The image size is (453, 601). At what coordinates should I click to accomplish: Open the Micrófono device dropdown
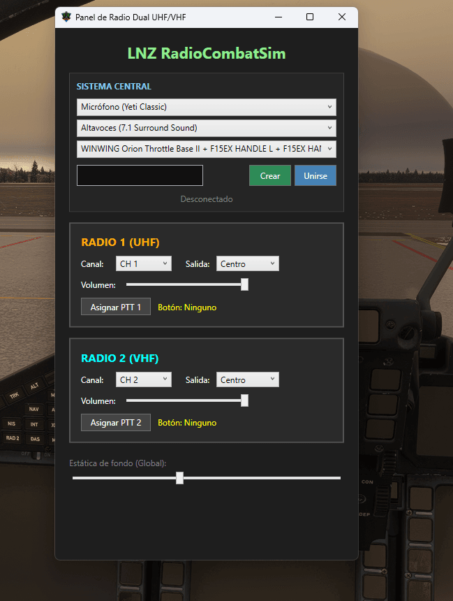[206, 107]
